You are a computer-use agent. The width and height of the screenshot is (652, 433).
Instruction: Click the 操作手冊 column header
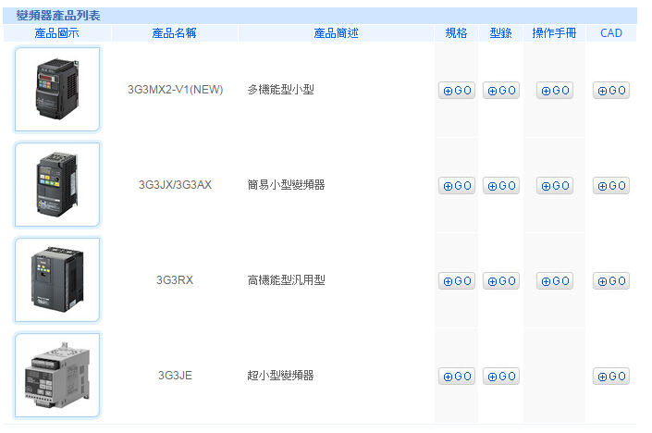[x=554, y=33]
